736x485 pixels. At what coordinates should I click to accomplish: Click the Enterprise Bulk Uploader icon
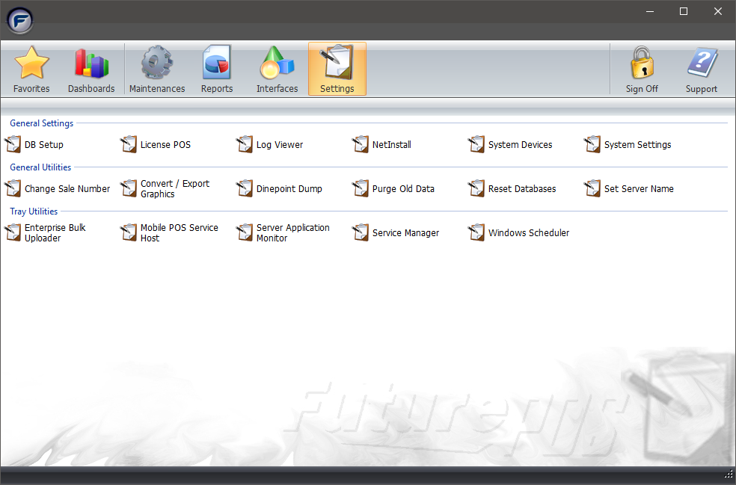tap(13, 232)
